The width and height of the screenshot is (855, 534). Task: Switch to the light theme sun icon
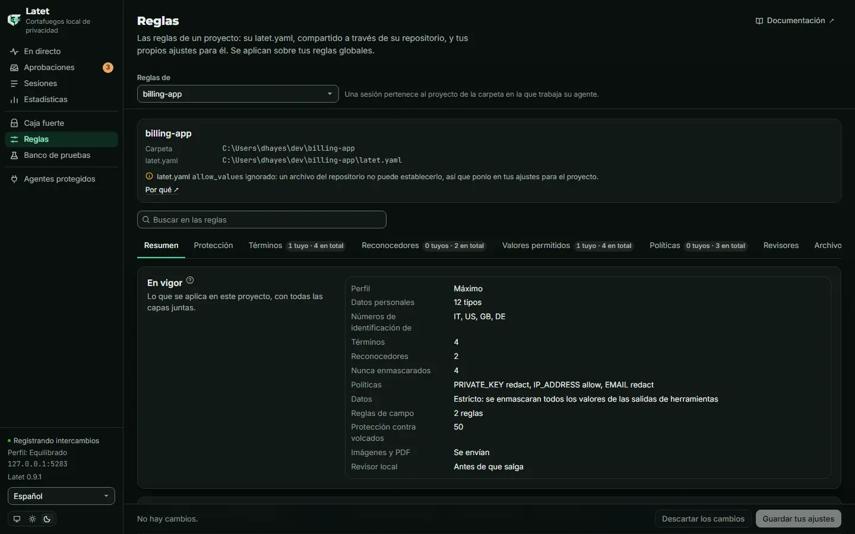pos(32,519)
